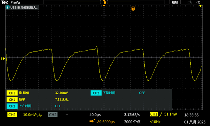This screenshot has height=126, width=210.
Task: Click the 粗糙 coarse button
Action: point(175,2)
